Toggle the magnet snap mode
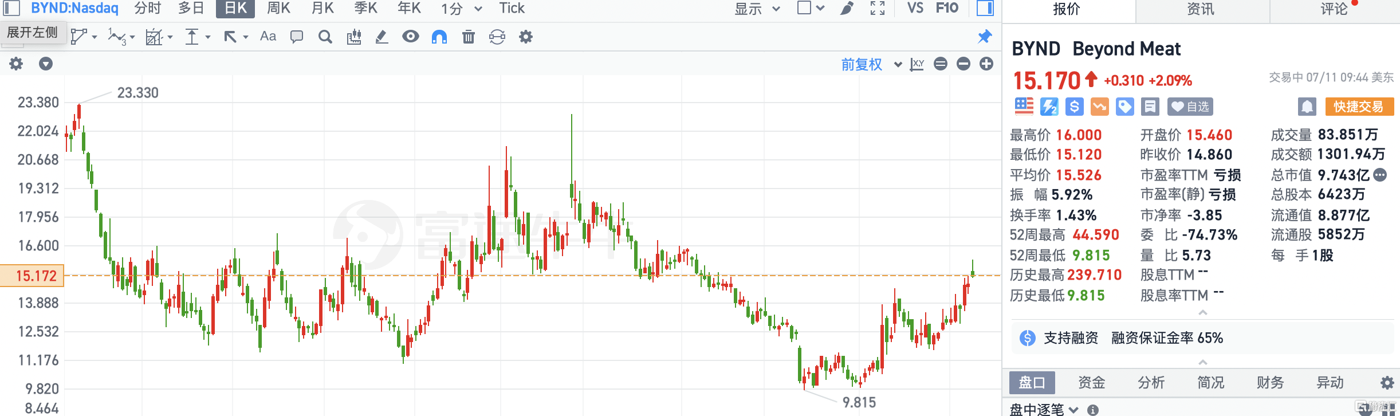This screenshot has height=416, width=1400. (x=439, y=37)
